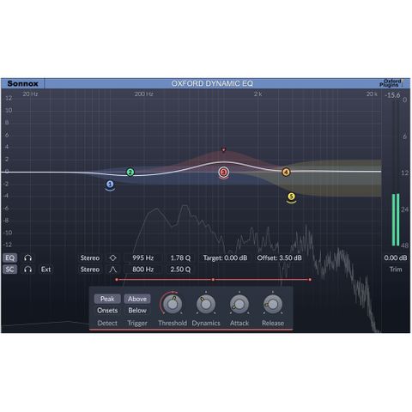
Task: Click the Release knob
Action: coord(273,304)
